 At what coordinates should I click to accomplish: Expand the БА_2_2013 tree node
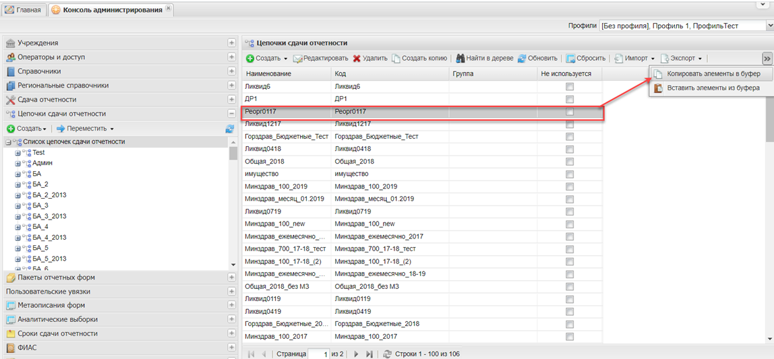coord(18,195)
